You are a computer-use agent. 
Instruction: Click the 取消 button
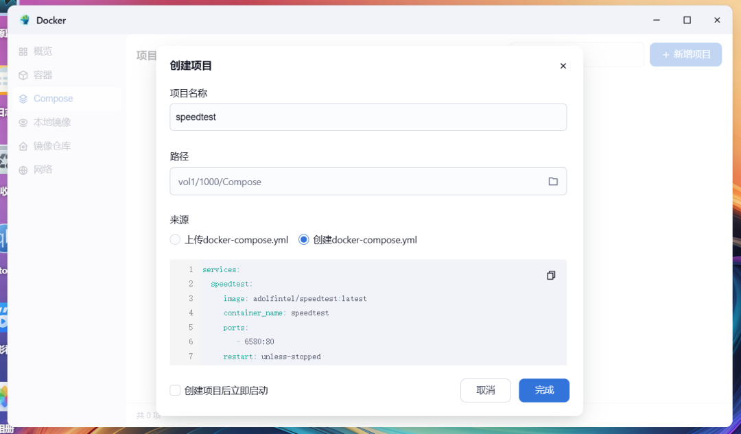[485, 390]
